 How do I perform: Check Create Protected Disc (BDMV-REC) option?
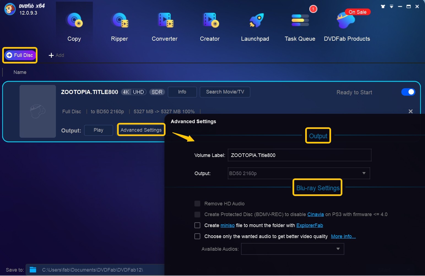[x=197, y=214]
